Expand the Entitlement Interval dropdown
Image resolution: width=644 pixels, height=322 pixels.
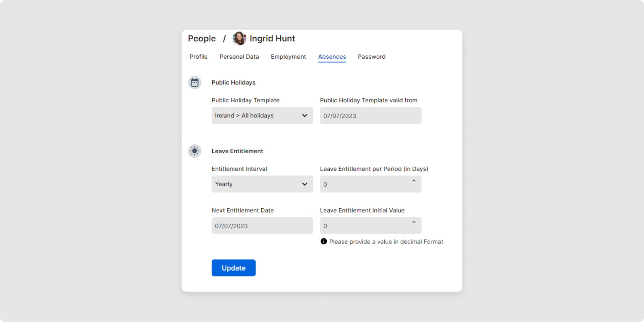(x=262, y=184)
